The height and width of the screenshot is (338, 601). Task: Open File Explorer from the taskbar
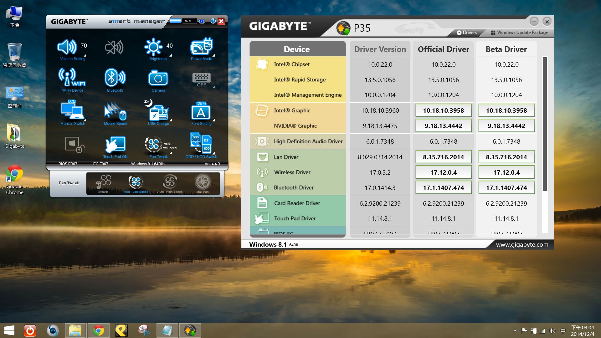coord(75,330)
